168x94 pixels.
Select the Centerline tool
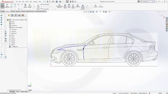(x=101, y=6)
